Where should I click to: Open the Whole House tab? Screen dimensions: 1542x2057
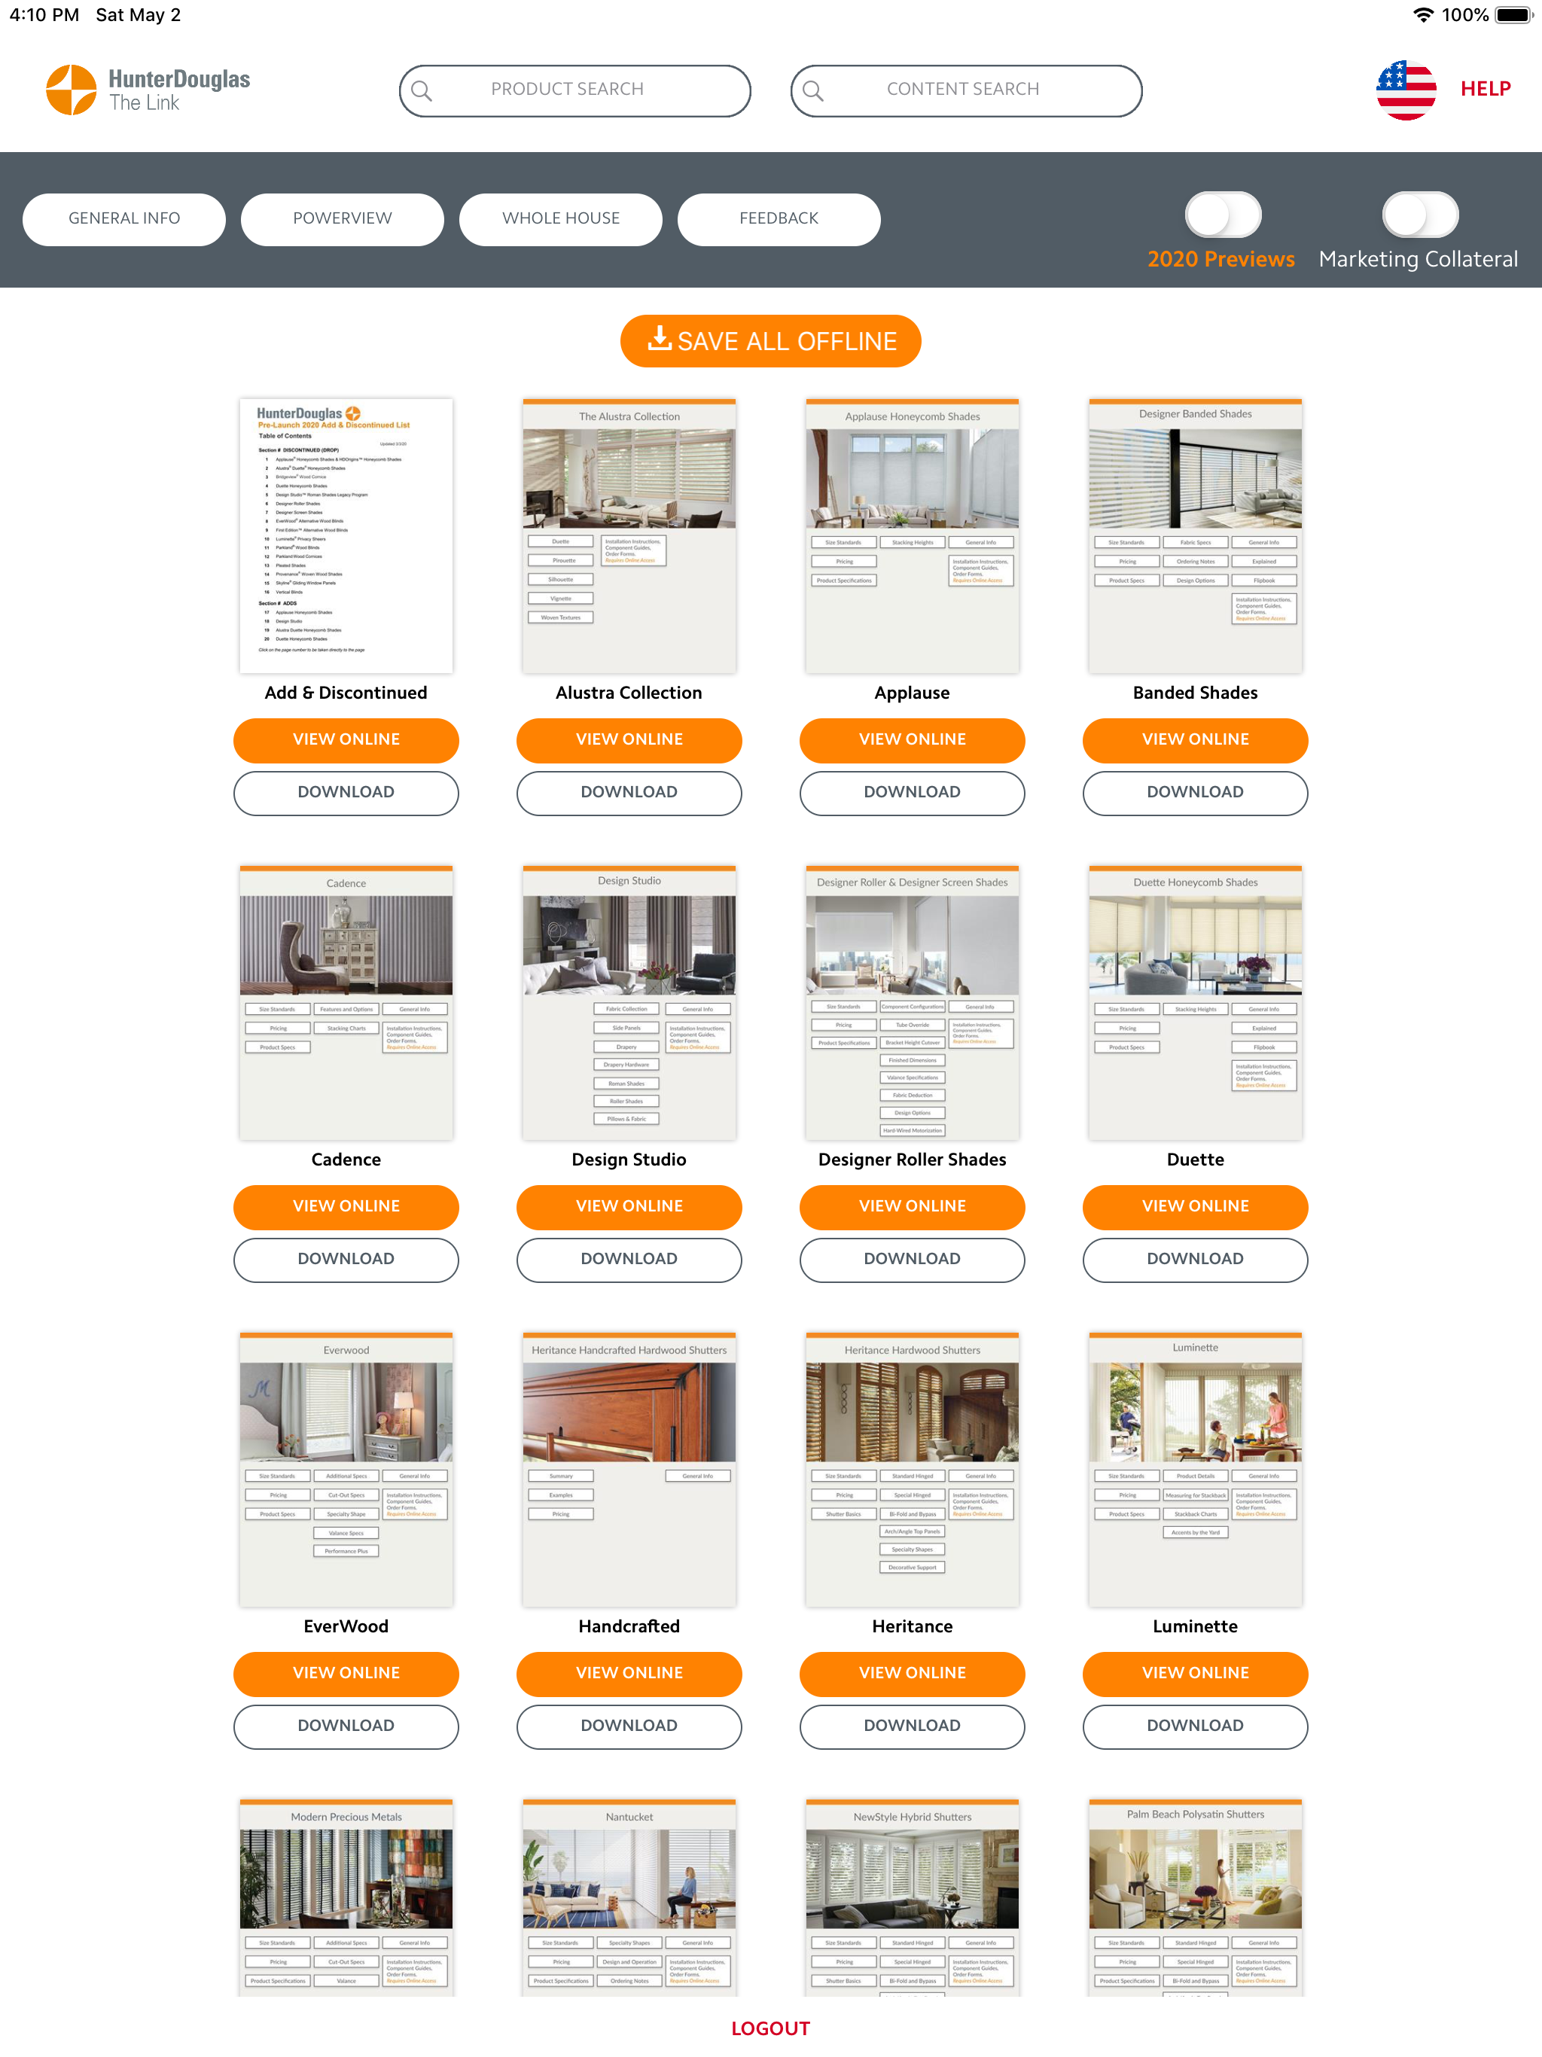click(x=561, y=218)
